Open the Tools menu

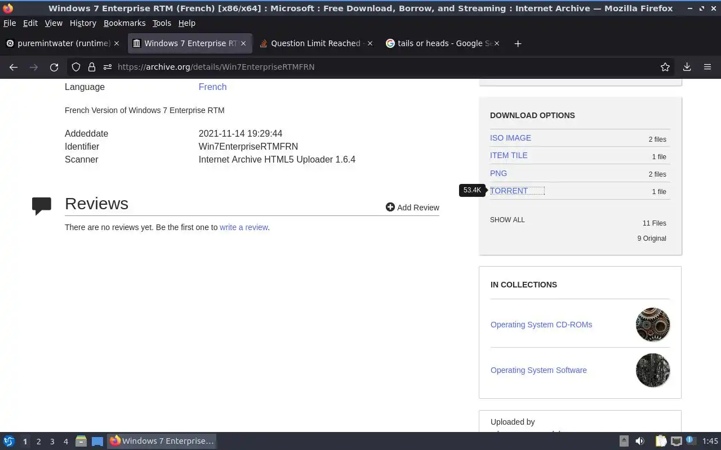tap(162, 23)
